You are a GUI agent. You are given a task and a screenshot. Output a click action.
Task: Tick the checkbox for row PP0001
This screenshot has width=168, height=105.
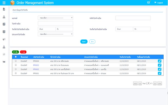click(16, 73)
